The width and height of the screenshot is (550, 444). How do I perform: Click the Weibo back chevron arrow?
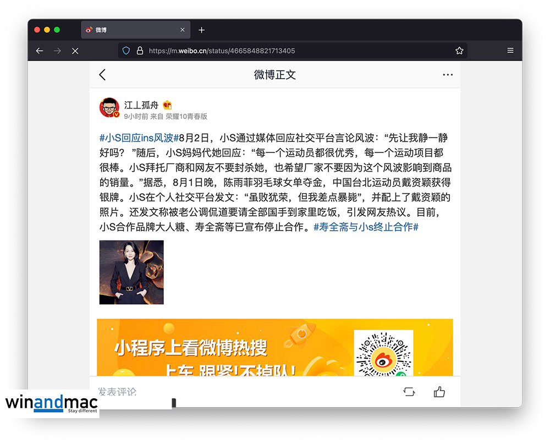coord(102,75)
